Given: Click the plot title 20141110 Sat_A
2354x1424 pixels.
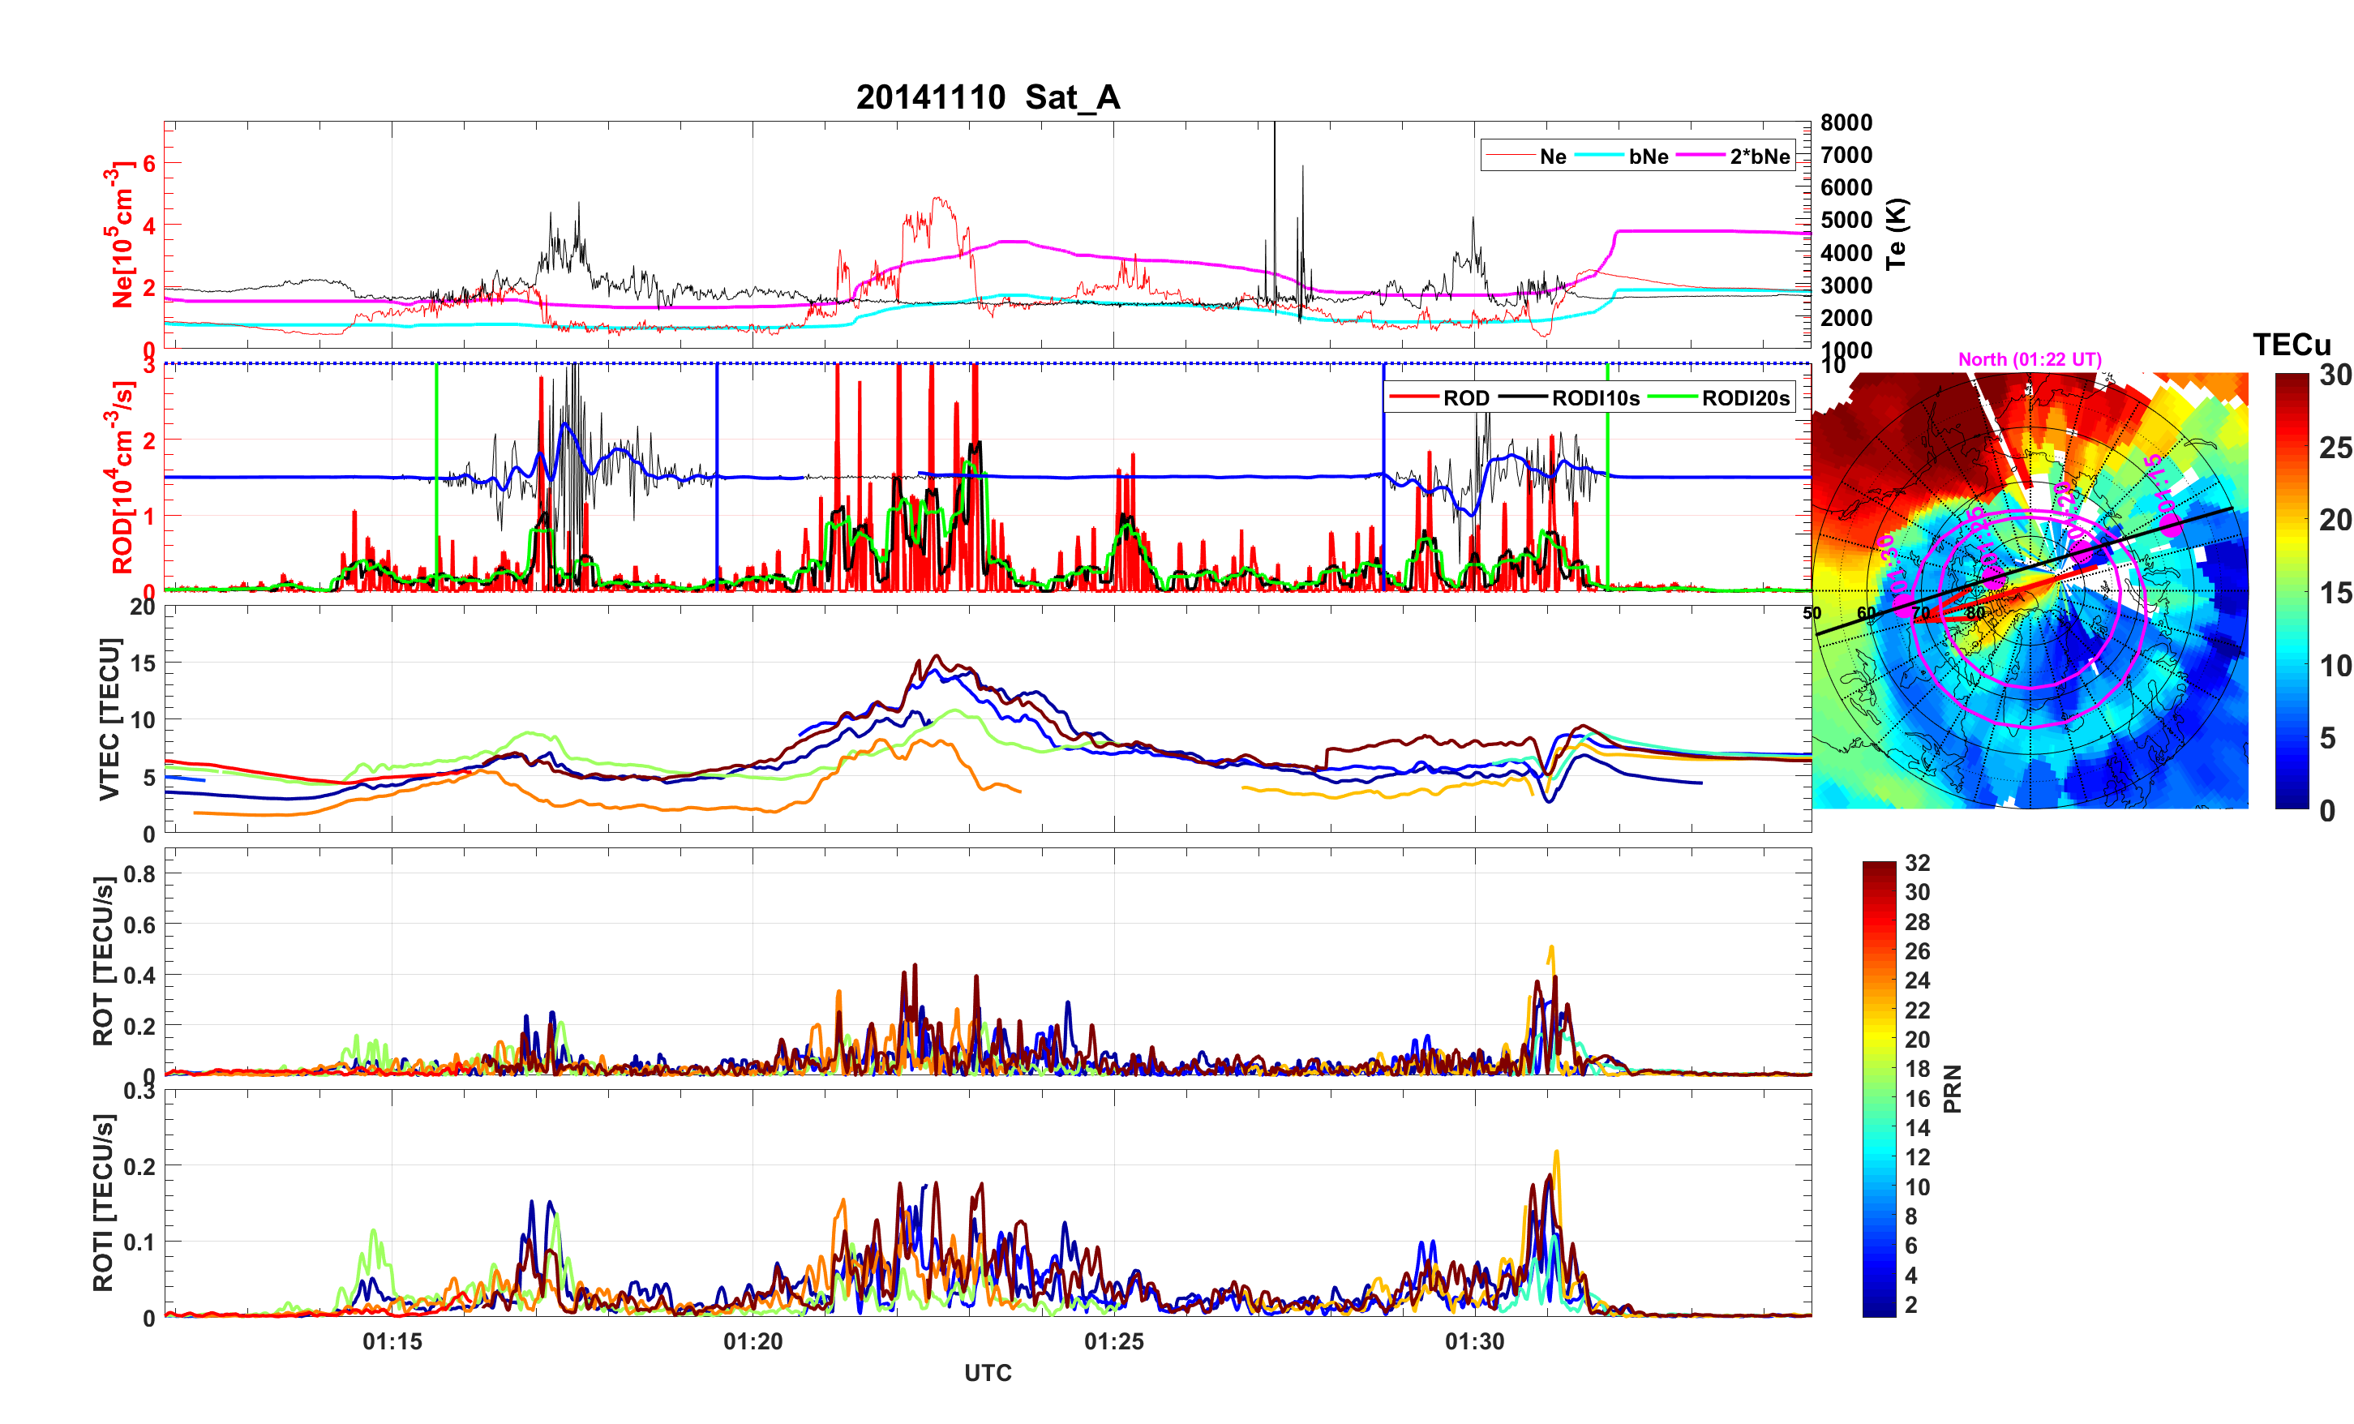Looking at the screenshot, I should click(x=987, y=97).
